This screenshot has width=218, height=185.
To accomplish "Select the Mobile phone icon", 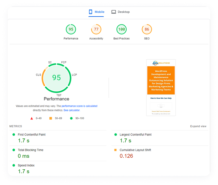I will pos(90,12).
